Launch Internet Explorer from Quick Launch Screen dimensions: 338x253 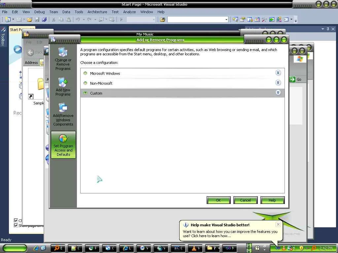tap(36, 248)
